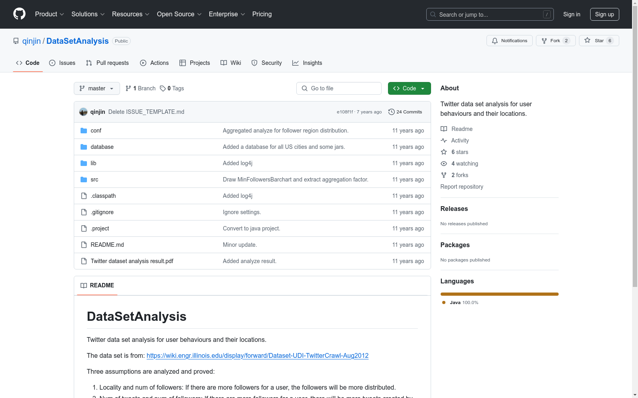Image resolution: width=638 pixels, height=398 pixels.
Task: Open the Resources dropdown
Action: click(131, 14)
